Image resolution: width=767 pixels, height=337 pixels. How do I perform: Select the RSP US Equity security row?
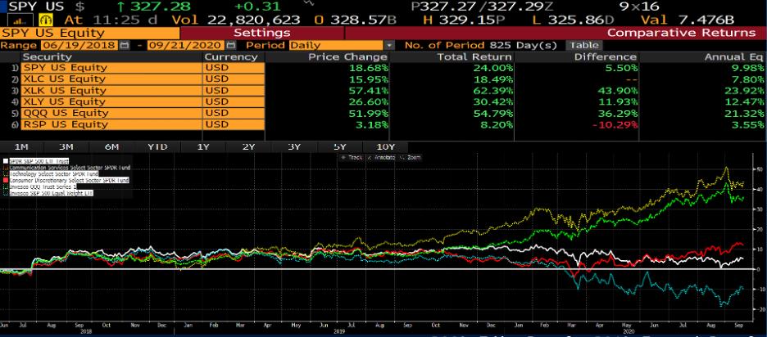click(112, 124)
